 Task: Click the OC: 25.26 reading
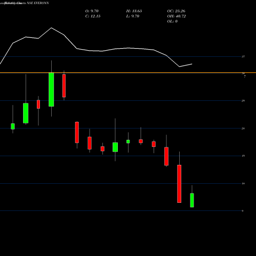176,11
